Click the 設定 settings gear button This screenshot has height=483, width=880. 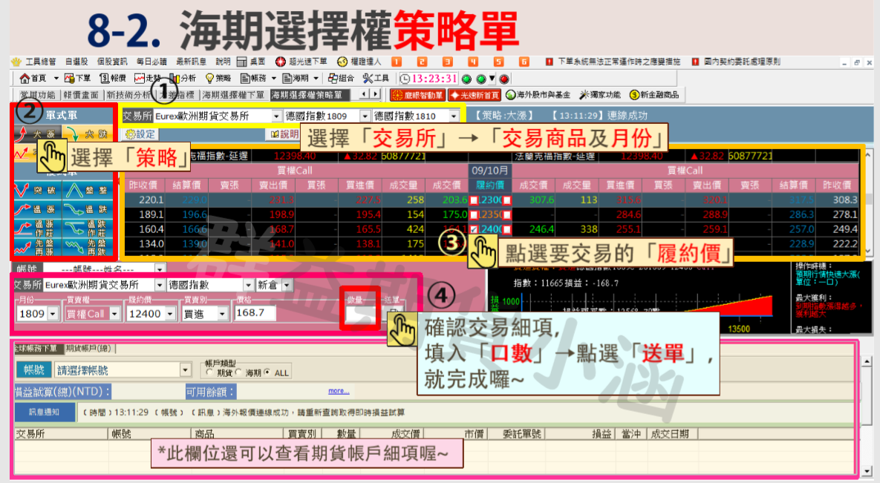(140, 134)
